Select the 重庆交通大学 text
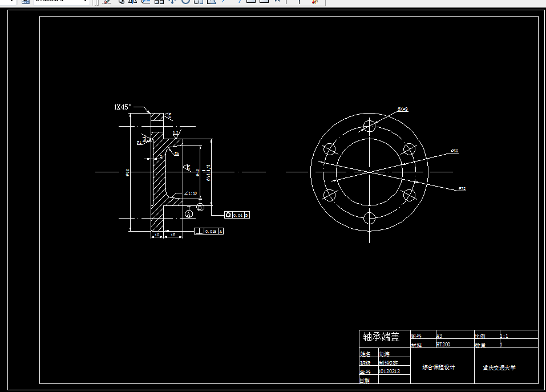546x392 pixels. [x=499, y=367]
